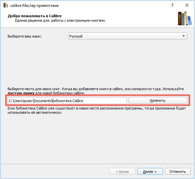Close the calibre welcome wizard window
The width and height of the screenshot is (195, 179).
(x=187, y=5)
